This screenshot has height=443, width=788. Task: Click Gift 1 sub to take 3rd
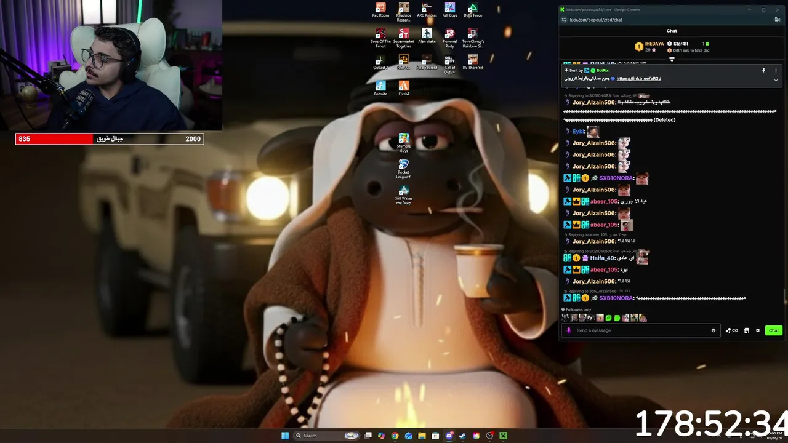coord(691,50)
